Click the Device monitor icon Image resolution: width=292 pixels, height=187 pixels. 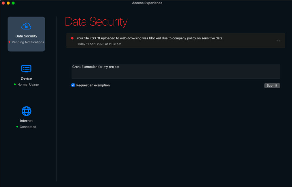26,69
